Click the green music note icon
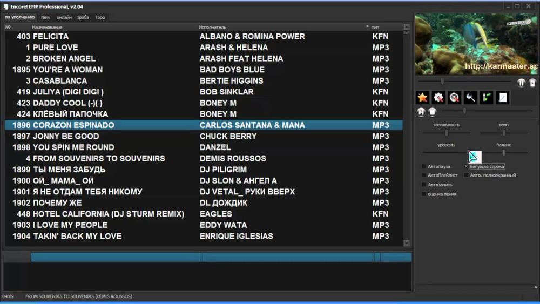This screenshot has width=540, height=304. point(487,97)
